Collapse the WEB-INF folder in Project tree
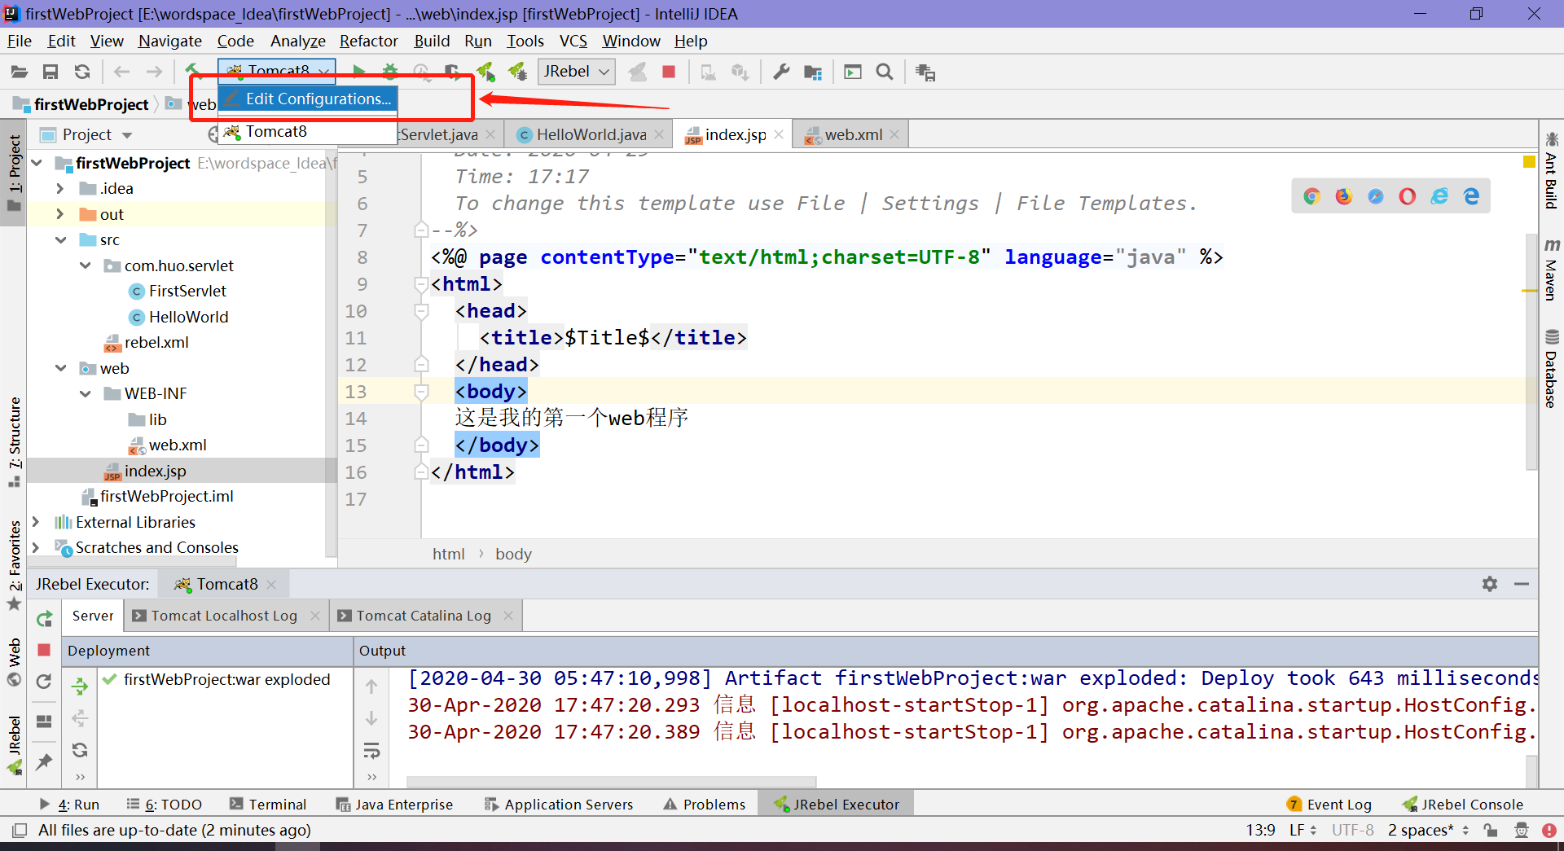Viewport: 1564px width, 851px height. 86,393
